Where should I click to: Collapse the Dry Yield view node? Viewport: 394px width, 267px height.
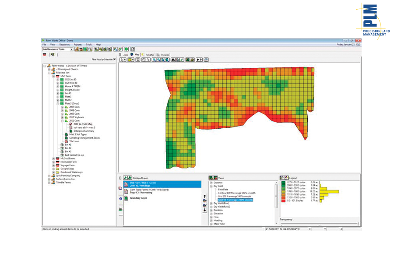coord(211,186)
